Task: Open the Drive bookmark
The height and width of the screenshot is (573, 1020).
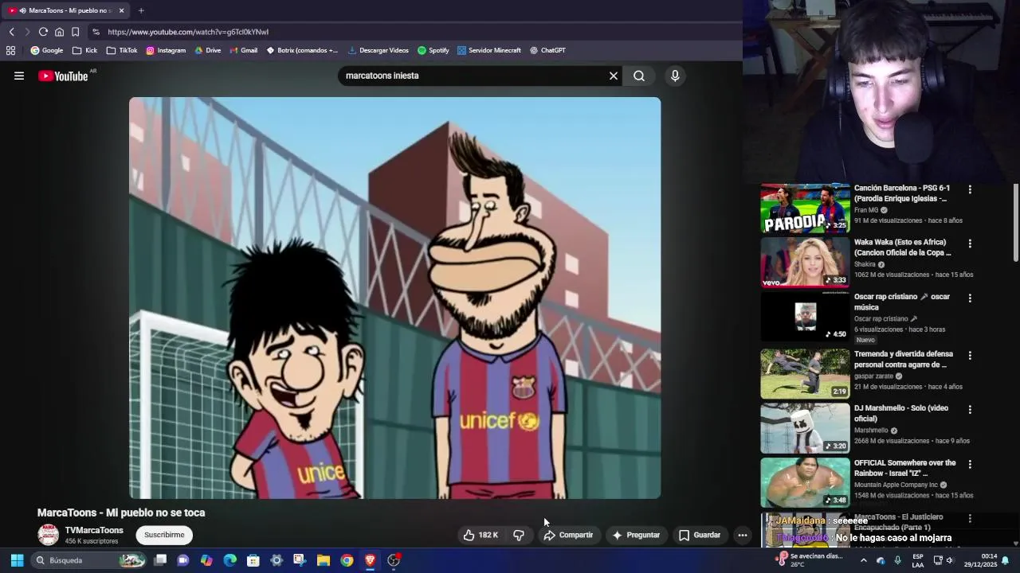Action: click(x=207, y=50)
